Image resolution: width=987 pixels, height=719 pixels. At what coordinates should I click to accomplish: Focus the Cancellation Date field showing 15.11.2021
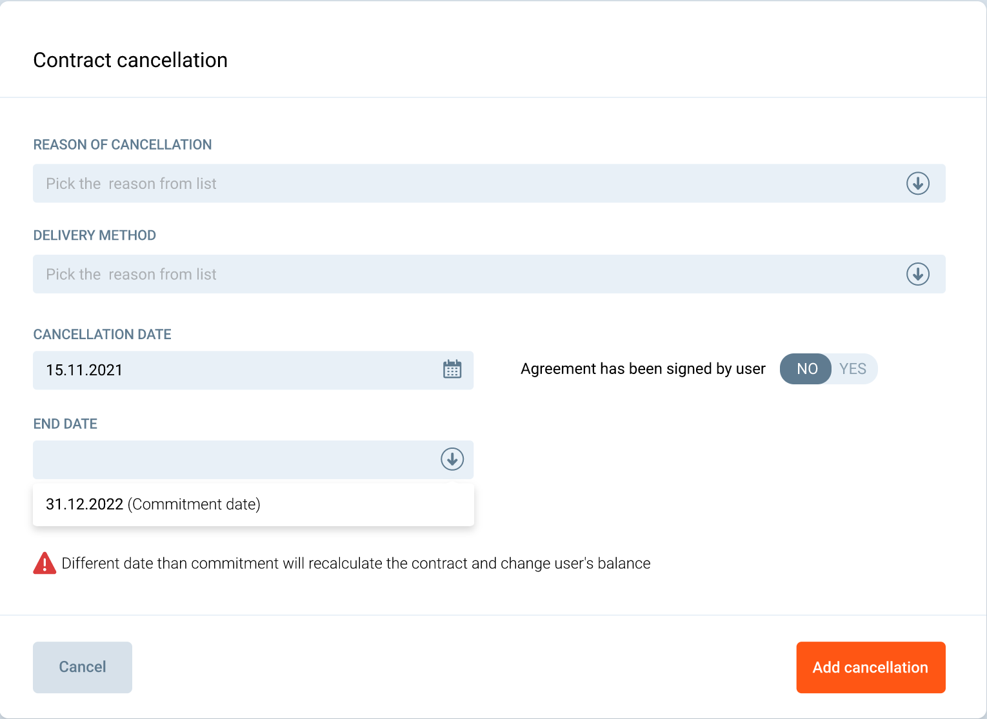232,370
